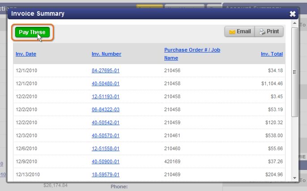The width and height of the screenshot is (307, 191).
Task: Email the invoice summary
Action: tap(239, 31)
